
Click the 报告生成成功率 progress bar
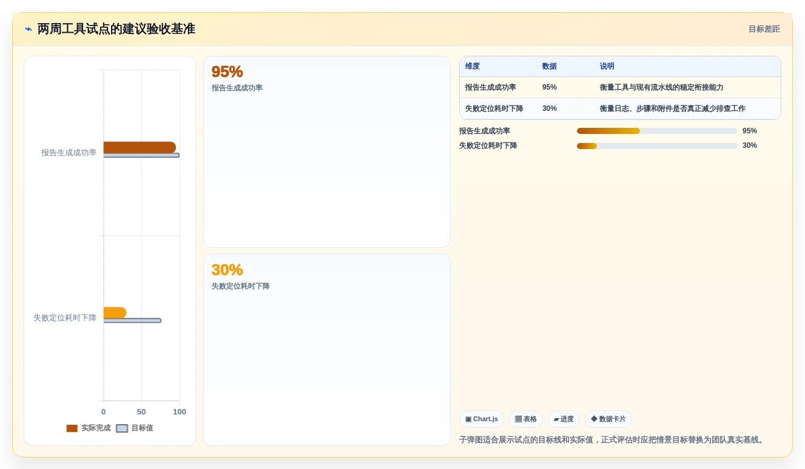pyautogui.click(x=657, y=131)
